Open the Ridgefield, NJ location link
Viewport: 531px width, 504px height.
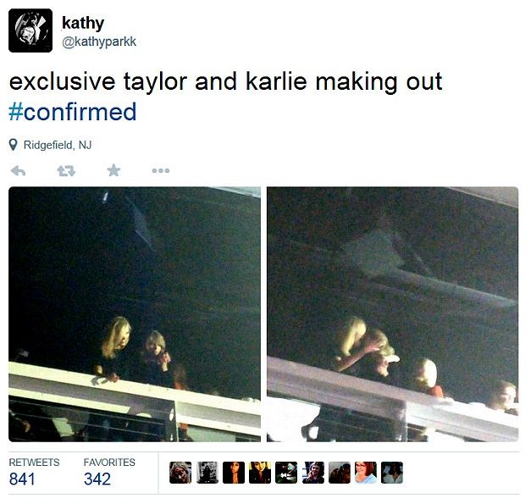pyautogui.click(x=58, y=145)
